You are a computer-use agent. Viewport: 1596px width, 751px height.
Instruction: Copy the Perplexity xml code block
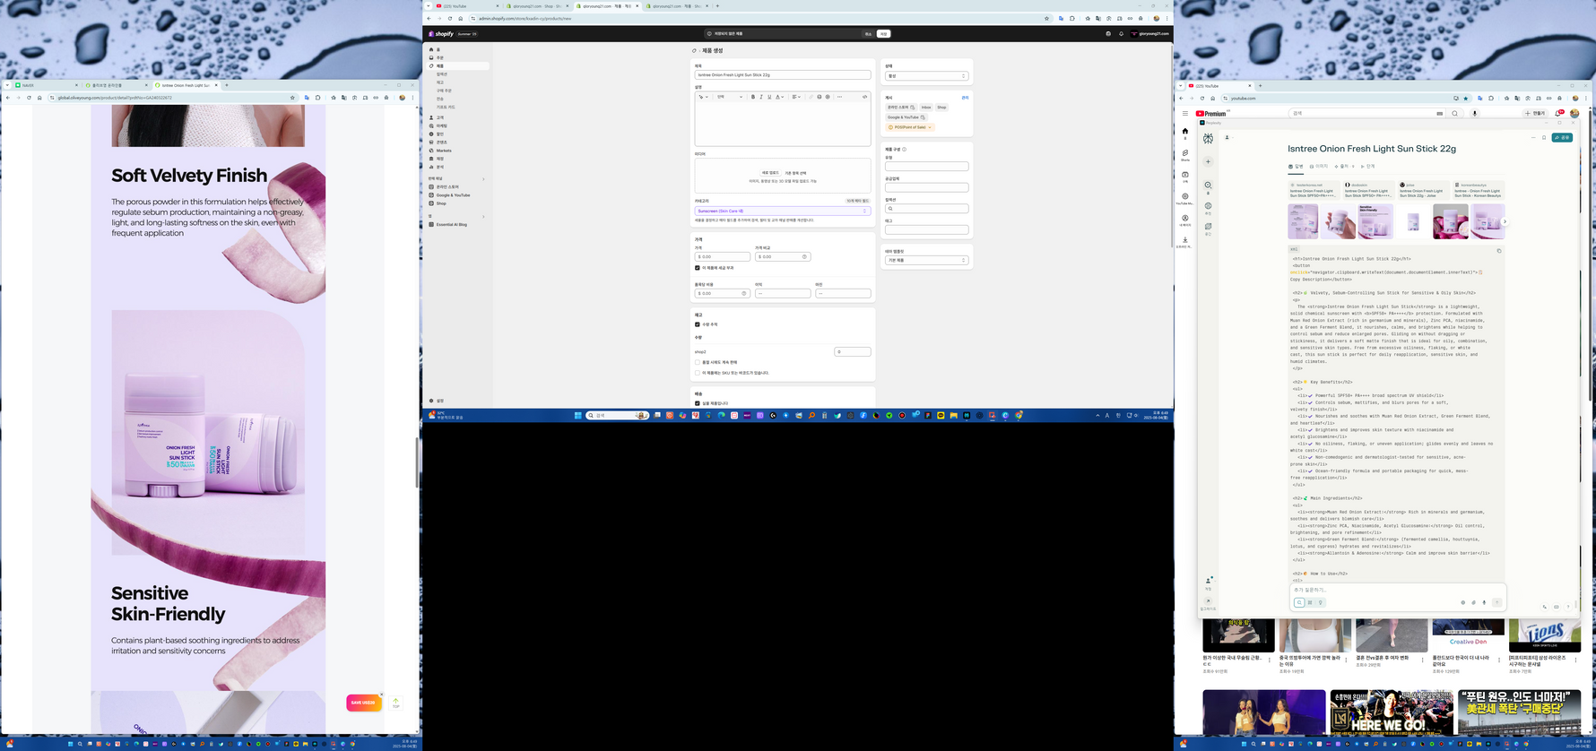(1499, 251)
